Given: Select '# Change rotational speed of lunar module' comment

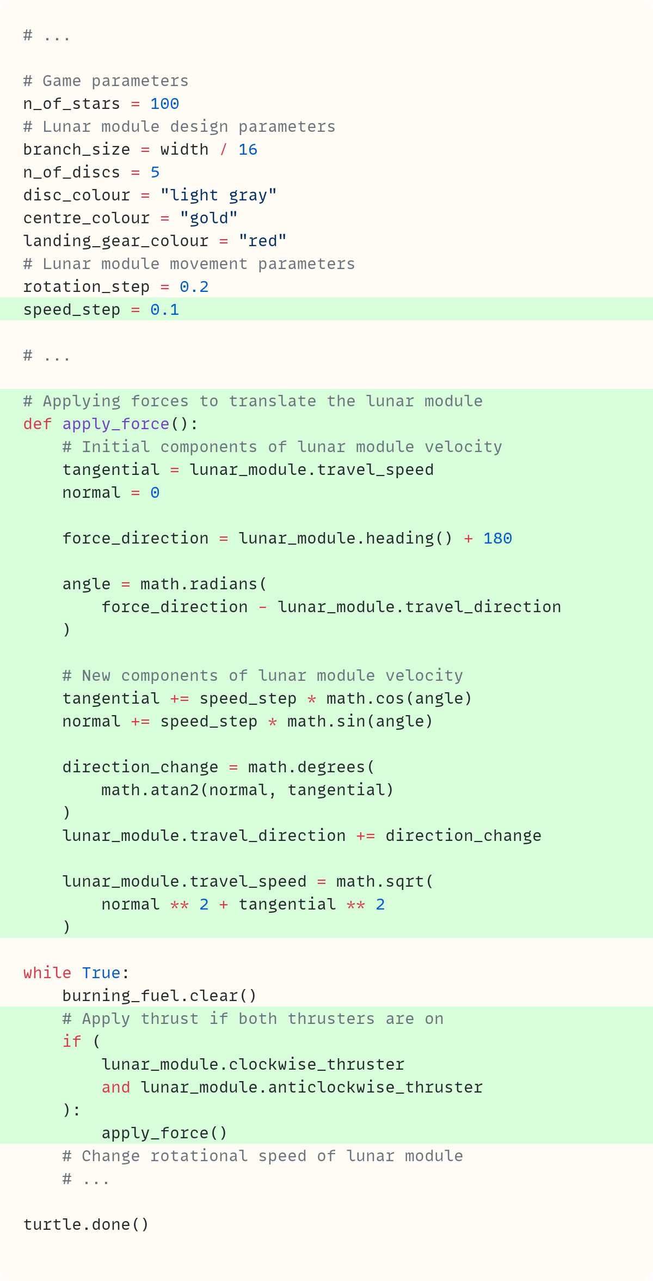Looking at the screenshot, I should click(x=263, y=1156).
